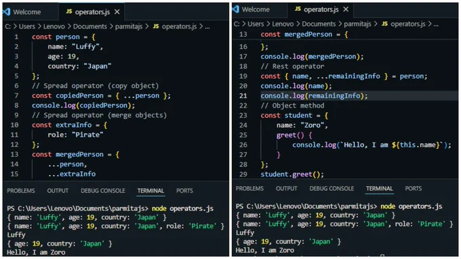Open Users breadcrumb in left window
Viewport: 461px width, 259px height.
pyautogui.click(x=26, y=26)
